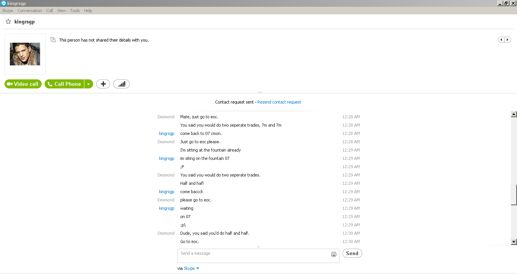Click the left arrow of the profile pager
Image resolution: width=517 pixels, height=274 pixels.
click(x=501, y=40)
